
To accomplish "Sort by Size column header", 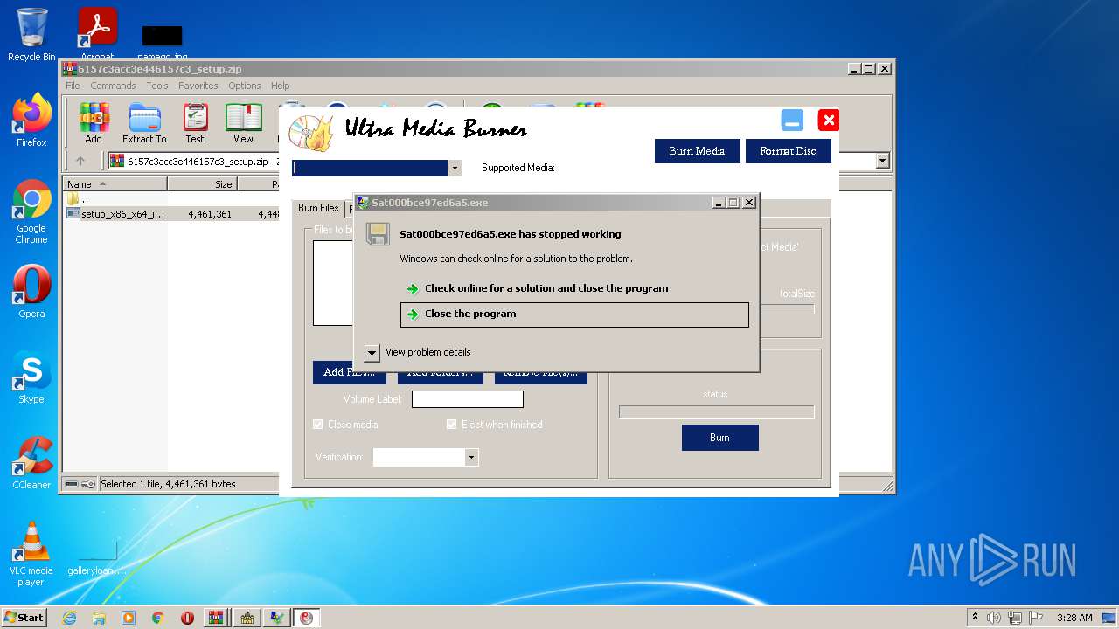I will click(202, 184).
